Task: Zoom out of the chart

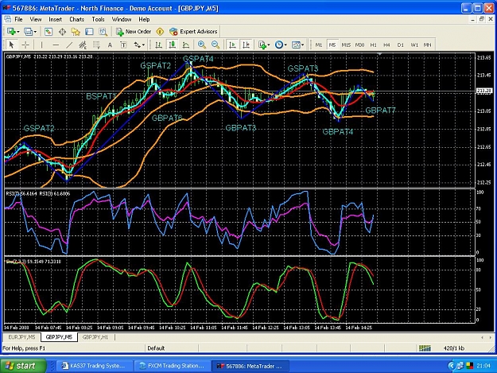Action: (215, 45)
